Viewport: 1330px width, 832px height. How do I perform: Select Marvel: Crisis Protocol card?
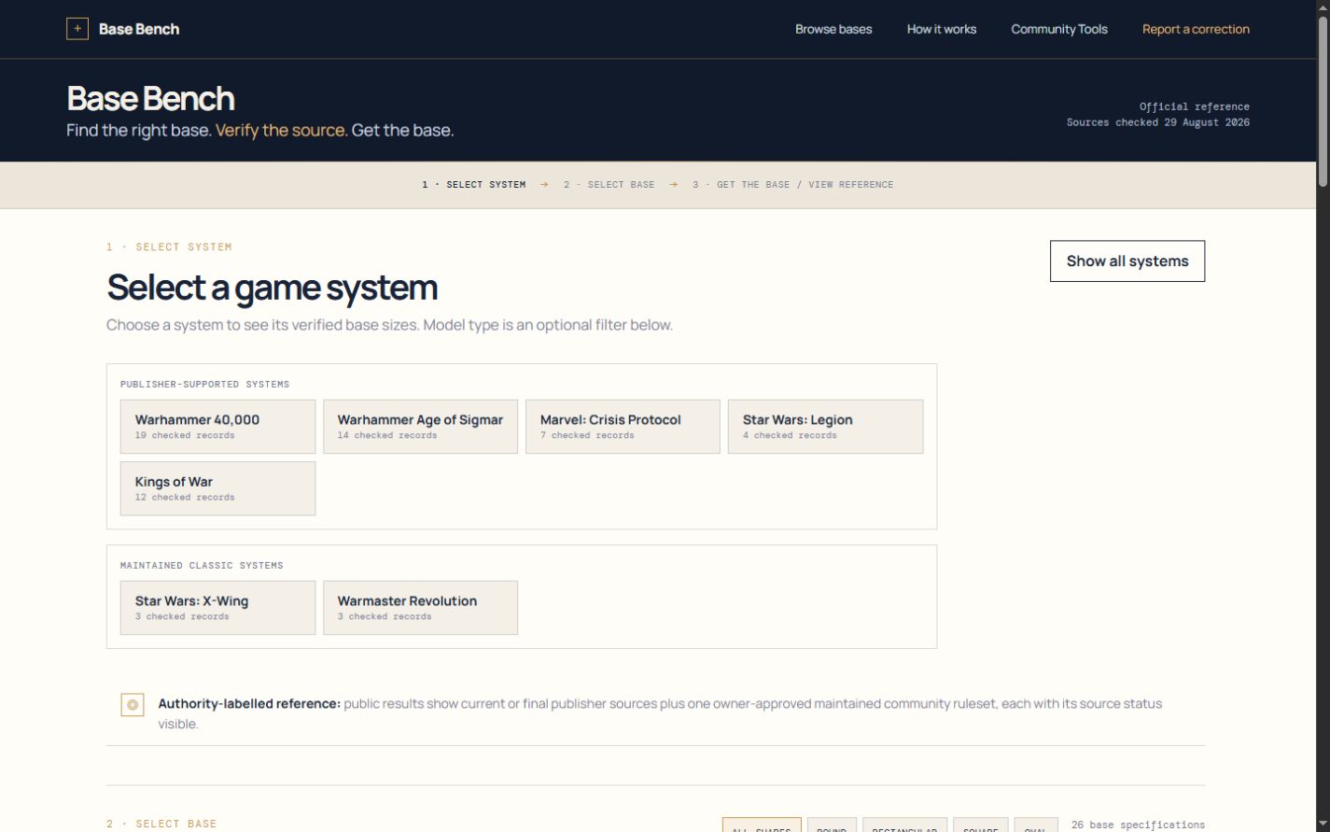click(623, 427)
